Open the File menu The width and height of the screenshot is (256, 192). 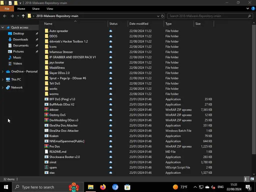click(x=7, y=9)
